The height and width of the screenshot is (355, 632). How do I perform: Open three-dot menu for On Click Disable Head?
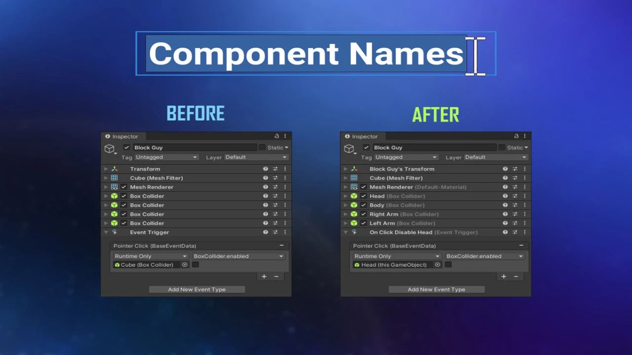[524, 232]
